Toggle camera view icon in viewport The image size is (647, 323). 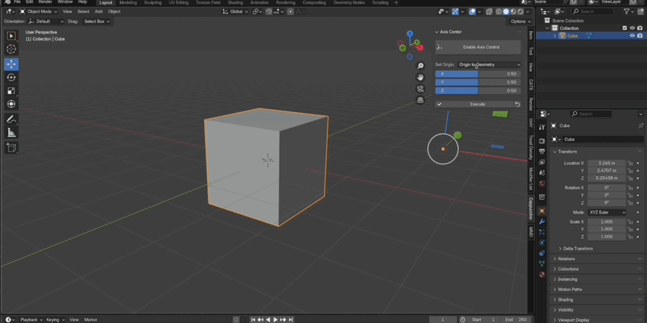pyautogui.click(x=421, y=89)
